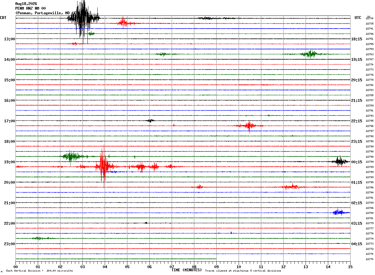Click the Aug18,2026 date header
Screen dimensions: 375x275
26,4
